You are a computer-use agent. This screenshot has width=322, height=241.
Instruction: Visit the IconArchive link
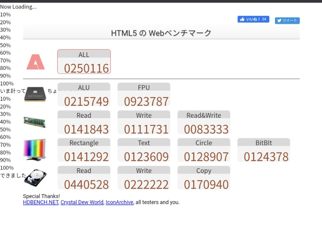[x=119, y=202]
